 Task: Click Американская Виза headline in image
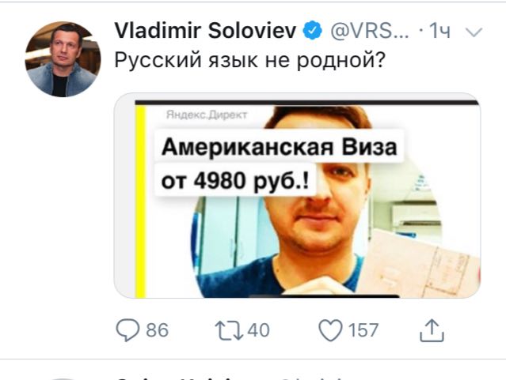280,147
